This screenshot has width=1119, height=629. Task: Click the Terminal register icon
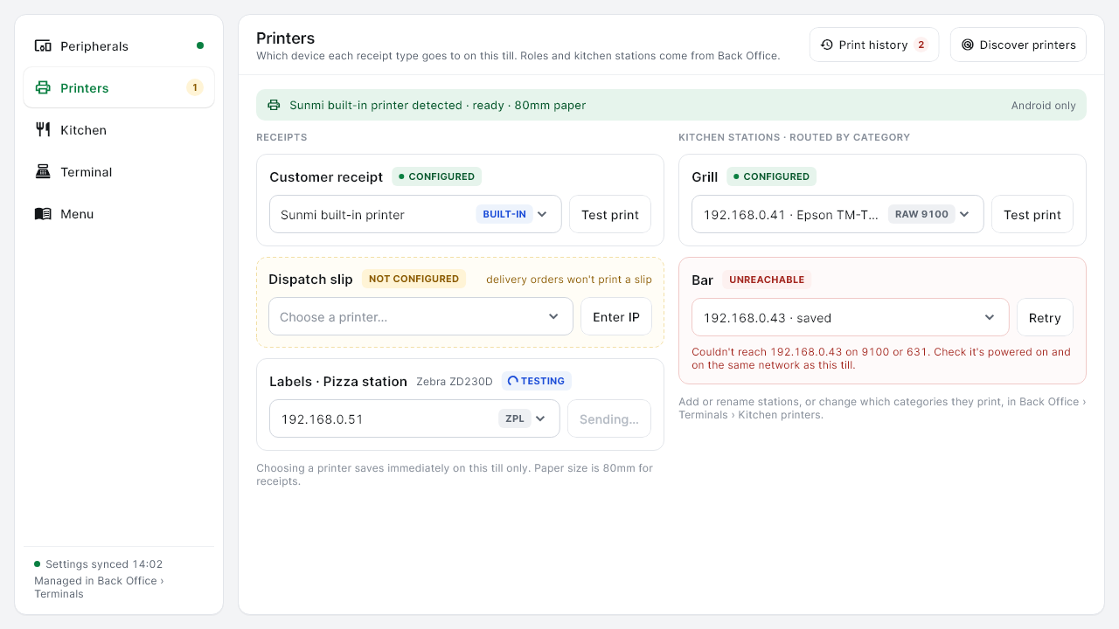[43, 171]
